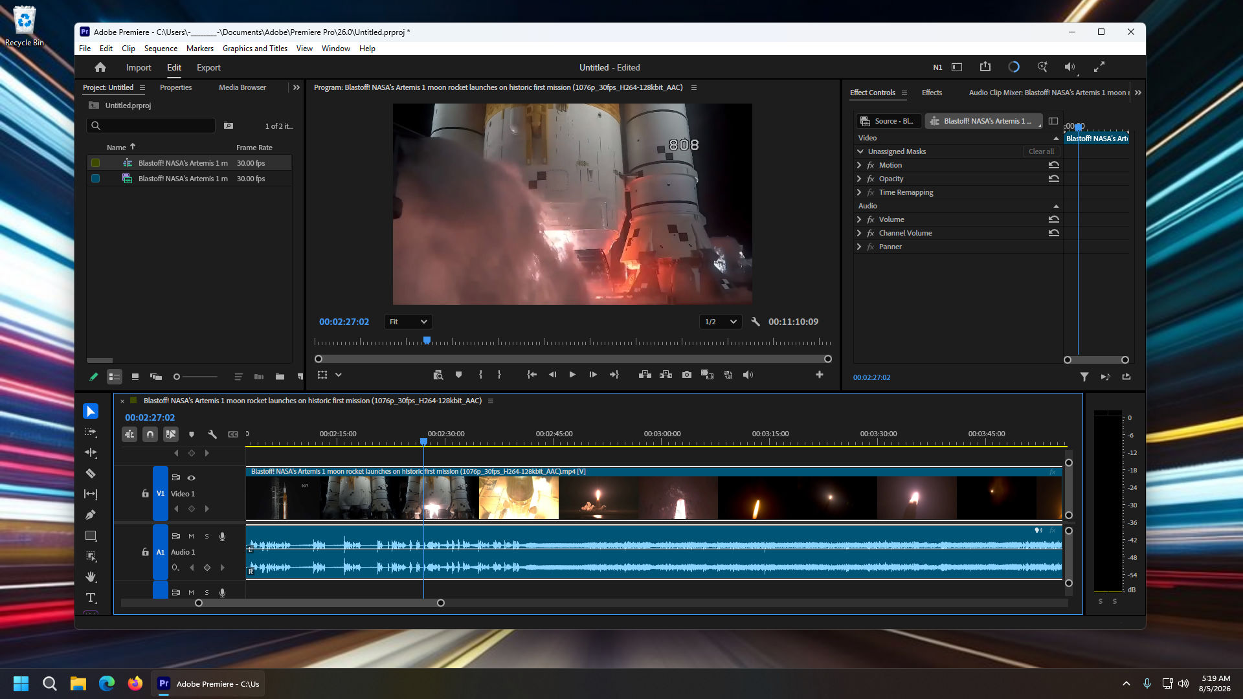
Task: Select the Rectangle tool
Action: (91, 536)
